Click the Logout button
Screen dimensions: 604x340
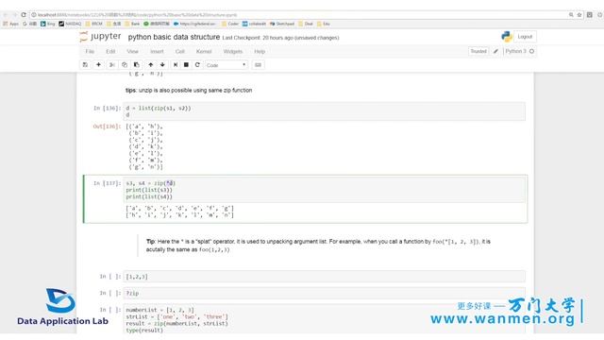525,37
